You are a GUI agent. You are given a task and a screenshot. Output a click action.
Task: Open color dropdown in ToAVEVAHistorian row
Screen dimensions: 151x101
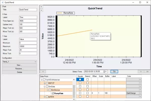(x=140, y=79)
